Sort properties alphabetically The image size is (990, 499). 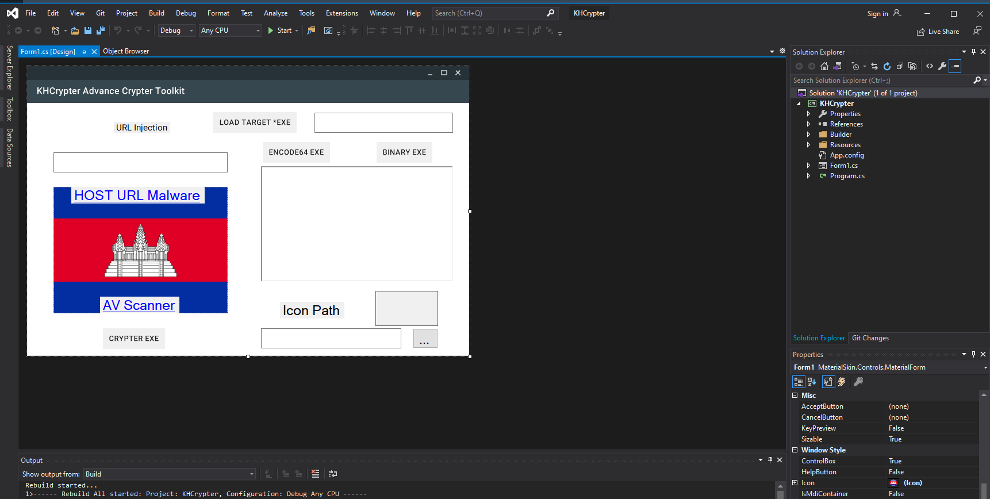coord(812,382)
